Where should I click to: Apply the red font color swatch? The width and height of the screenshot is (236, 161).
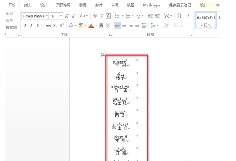click(91, 25)
